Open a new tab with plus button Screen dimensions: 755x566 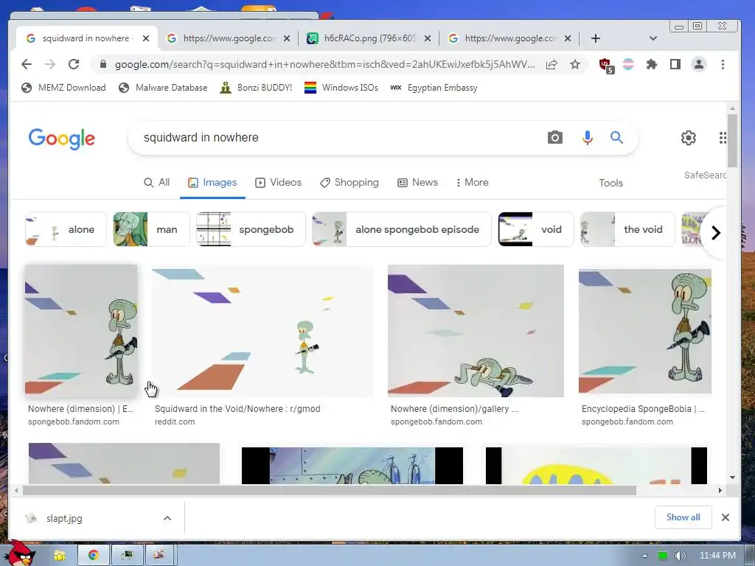click(596, 38)
